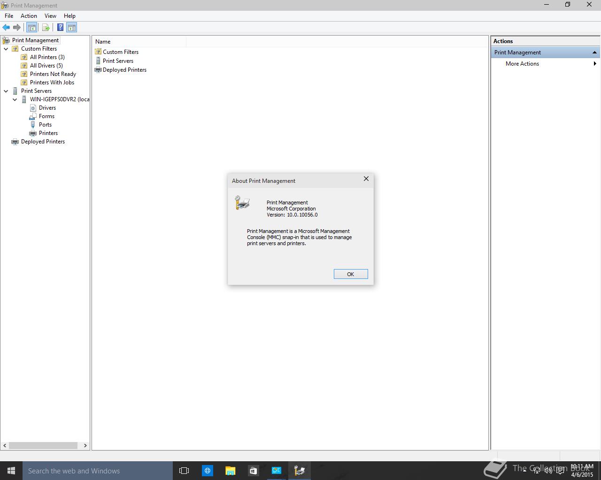Image resolution: width=601 pixels, height=480 pixels.
Task: Click the Forward arrow in the toolbar
Action: [17, 28]
